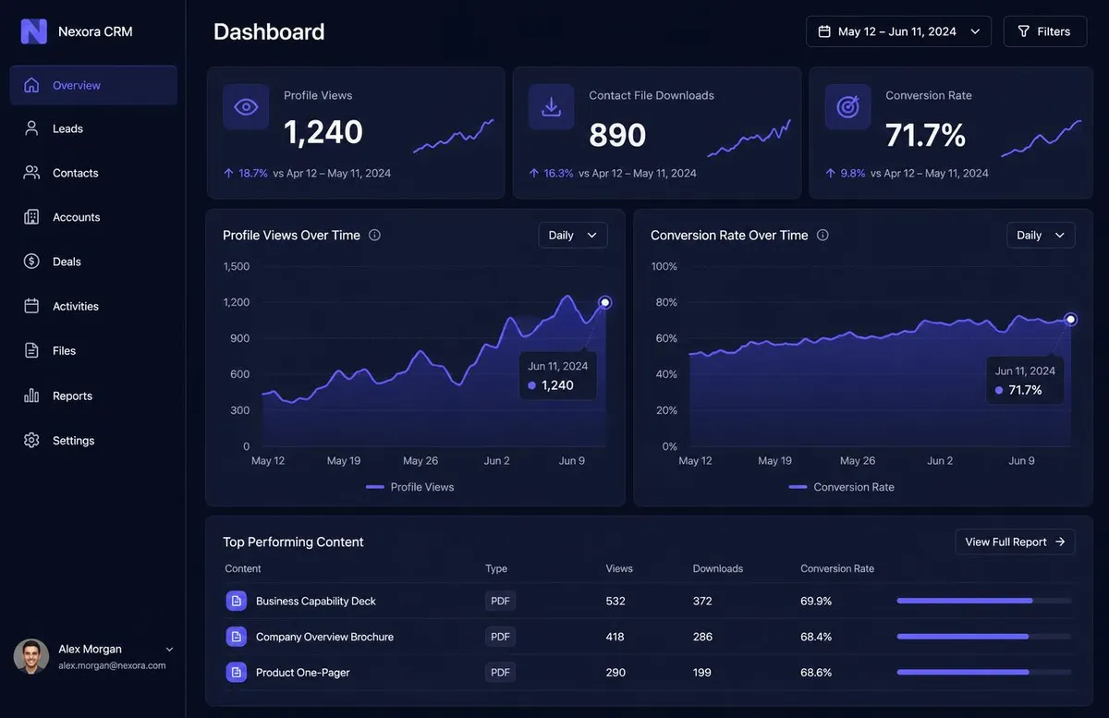
Task: Click the Contact File Downloads download icon
Action: [552, 107]
